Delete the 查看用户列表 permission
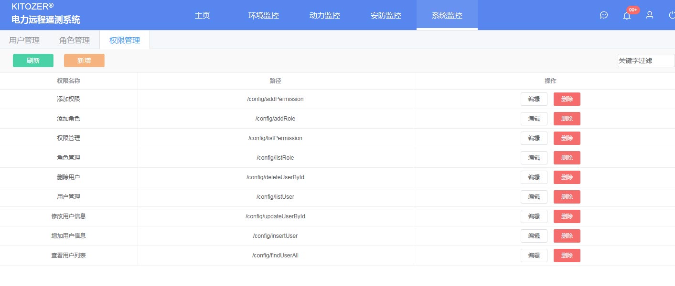675x286 pixels. click(567, 255)
